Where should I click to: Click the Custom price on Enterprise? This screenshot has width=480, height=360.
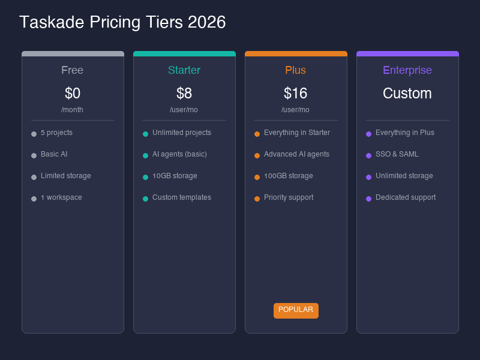(x=407, y=94)
